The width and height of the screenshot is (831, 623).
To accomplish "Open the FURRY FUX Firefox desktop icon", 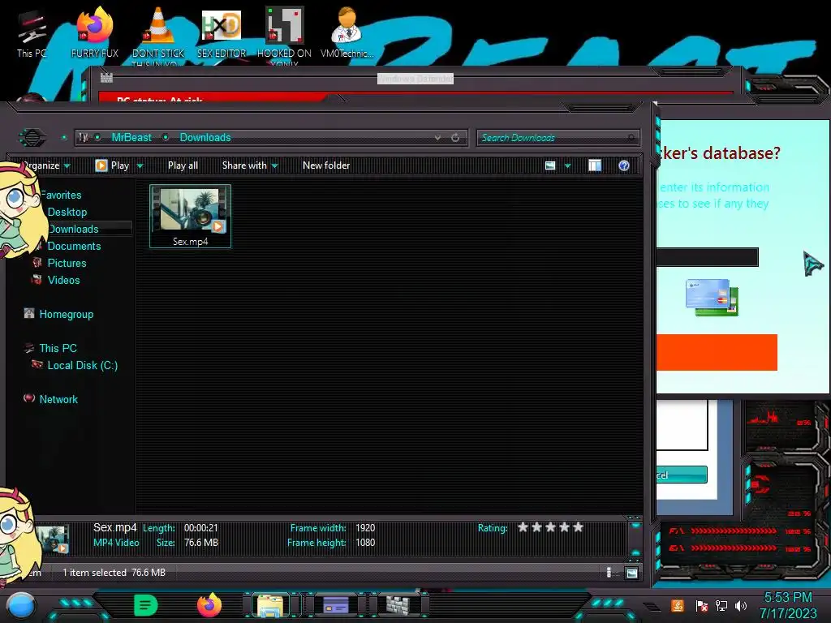I will 95,32.
